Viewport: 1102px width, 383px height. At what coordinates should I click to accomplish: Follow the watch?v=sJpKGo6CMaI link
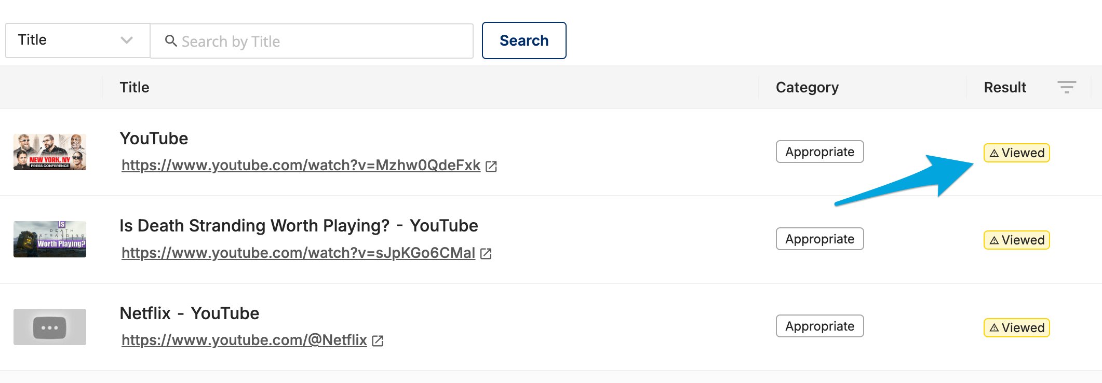[x=298, y=253]
